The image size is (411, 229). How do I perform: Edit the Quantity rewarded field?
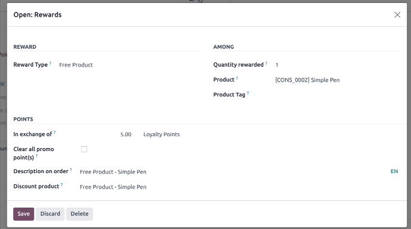(338, 65)
